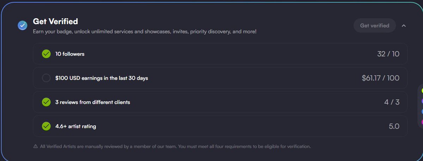Select the blue dot on right edge
Image resolution: width=423 pixels, height=161 pixels.
422,111
